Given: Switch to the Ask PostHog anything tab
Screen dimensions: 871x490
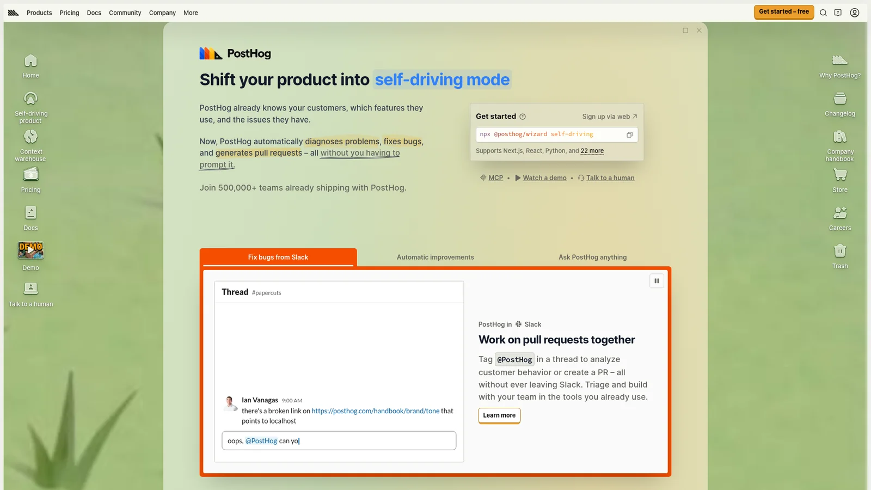Looking at the screenshot, I should (592, 257).
